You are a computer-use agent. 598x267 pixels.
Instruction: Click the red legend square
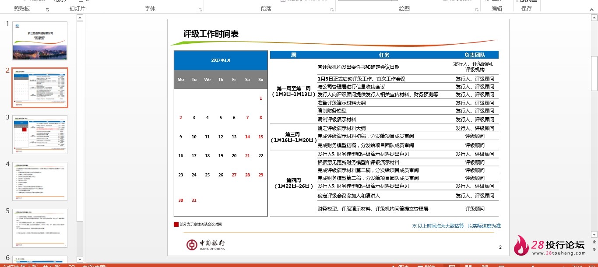point(176,224)
